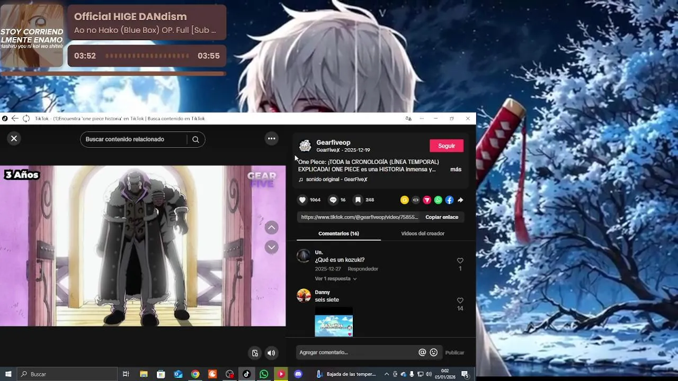Open the Gearfiveop username link
The image size is (678, 381).
coord(333,142)
